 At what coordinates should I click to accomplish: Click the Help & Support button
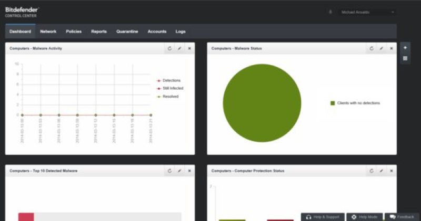pyautogui.click(x=323, y=217)
